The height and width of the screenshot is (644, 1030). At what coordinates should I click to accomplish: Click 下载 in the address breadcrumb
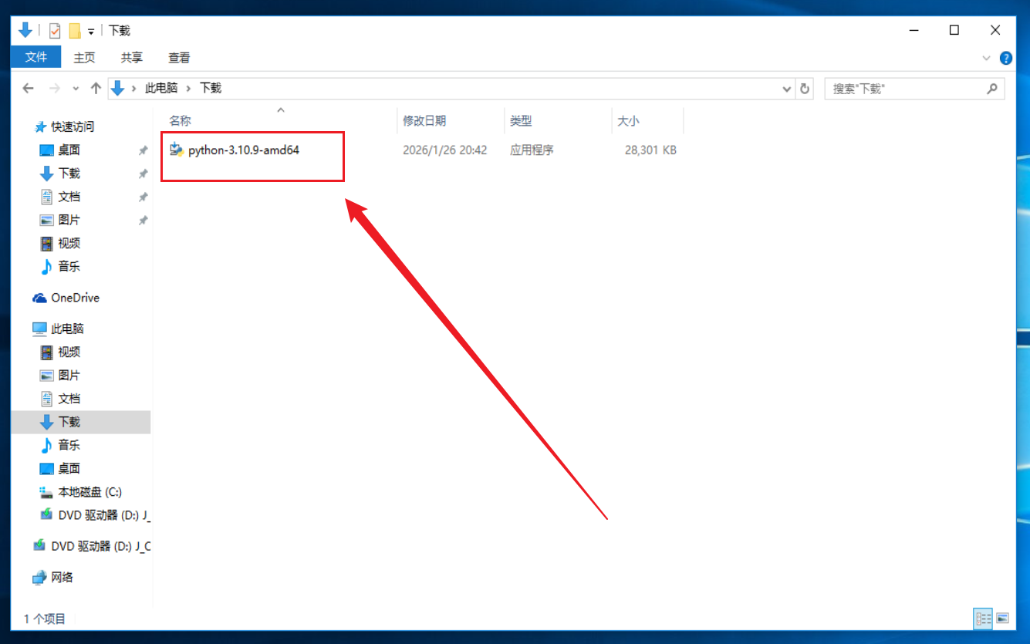coord(211,88)
